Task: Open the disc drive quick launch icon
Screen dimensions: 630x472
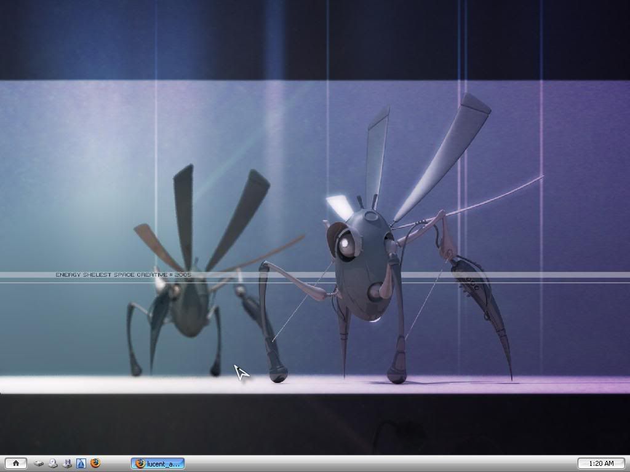Action: click(54, 463)
